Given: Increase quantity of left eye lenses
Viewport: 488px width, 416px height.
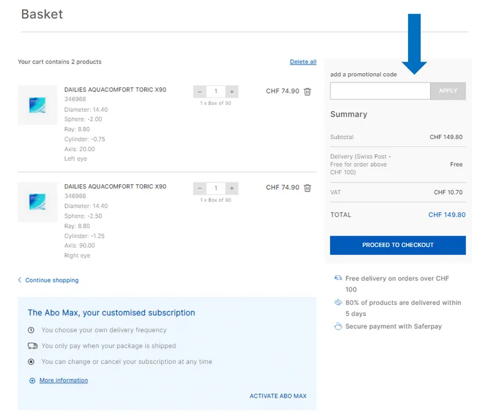Looking at the screenshot, I should pyautogui.click(x=232, y=91).
